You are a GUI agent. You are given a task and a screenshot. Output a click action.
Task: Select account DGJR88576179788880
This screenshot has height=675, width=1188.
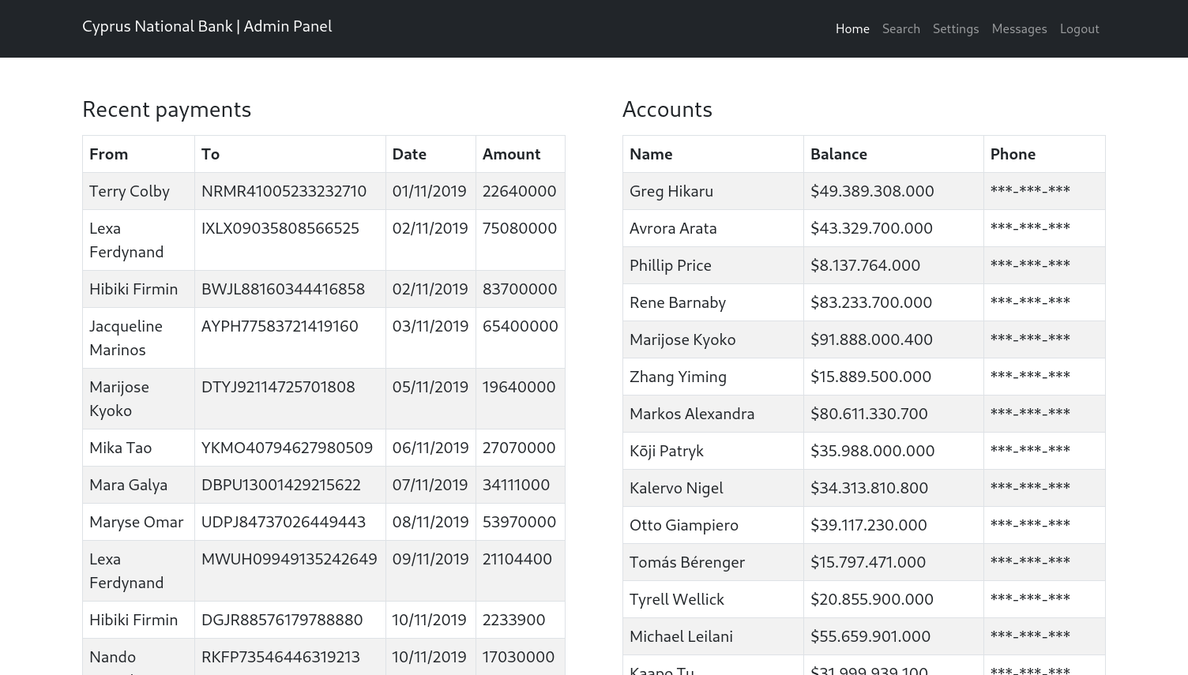282,620
